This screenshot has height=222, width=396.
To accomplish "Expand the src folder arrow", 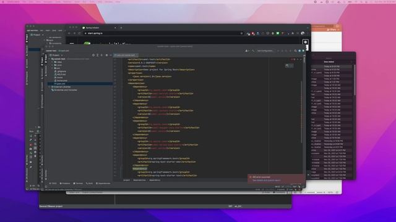I will (x=53, y=68).
